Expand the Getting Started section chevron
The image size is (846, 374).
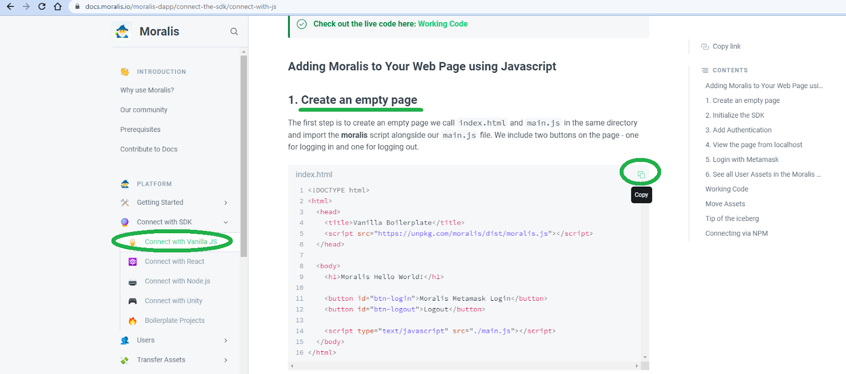tap(226, 203)
